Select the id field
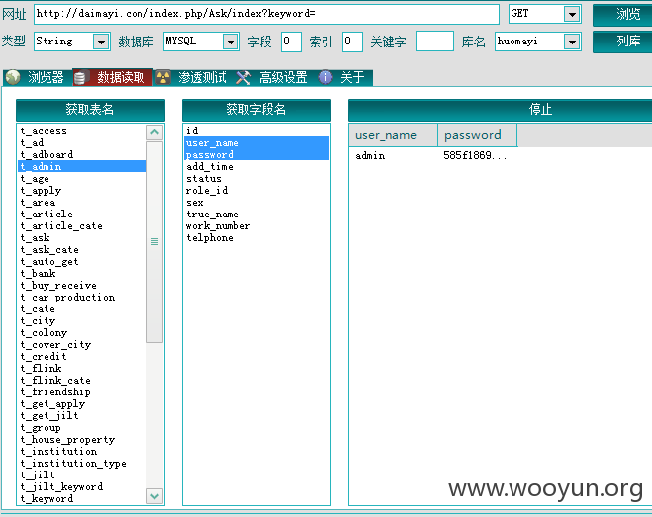This screenshot has width=652, height=517. click(x=256, y=130)
